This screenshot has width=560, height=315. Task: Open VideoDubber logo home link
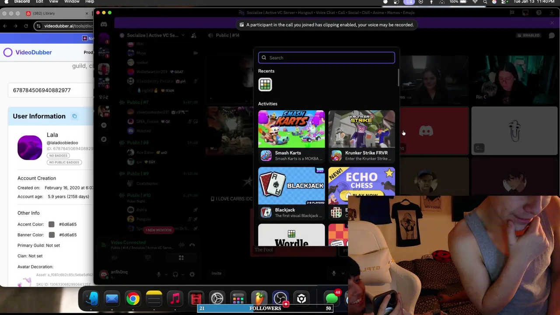click(x=28, y=52)
